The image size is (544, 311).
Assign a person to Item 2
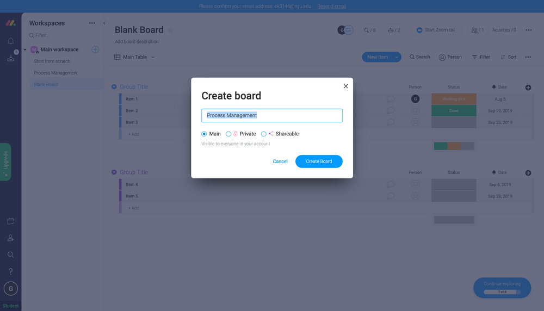tap(415, 110)
